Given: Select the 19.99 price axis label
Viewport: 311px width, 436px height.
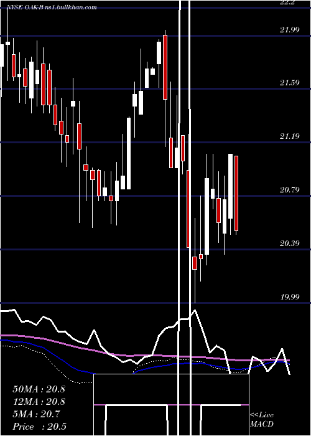Looking at the screenshot, I should pyautogui.click(x=290, y=296).
